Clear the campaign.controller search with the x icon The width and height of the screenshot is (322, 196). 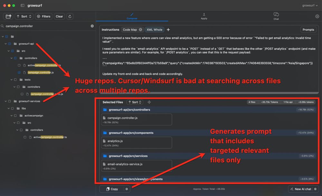pyautogui.click(x=92, y=26)
